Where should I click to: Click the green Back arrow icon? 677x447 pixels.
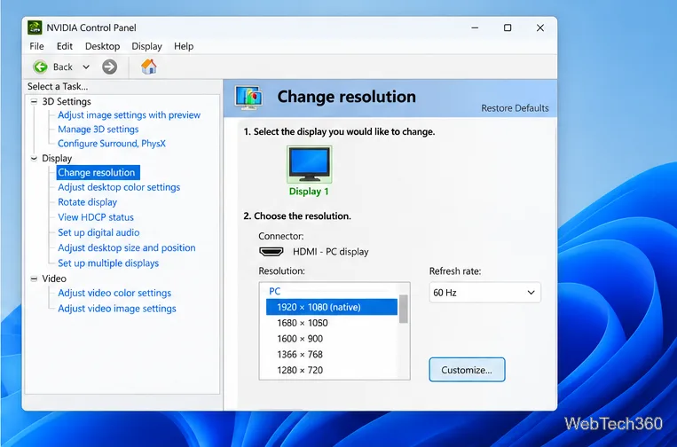coord(40,67)
